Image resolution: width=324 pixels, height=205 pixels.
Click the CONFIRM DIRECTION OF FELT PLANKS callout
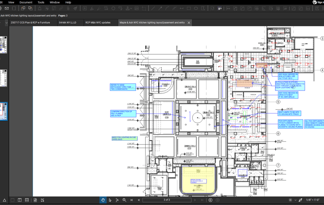pyautogui.click(x=123, y=113)
